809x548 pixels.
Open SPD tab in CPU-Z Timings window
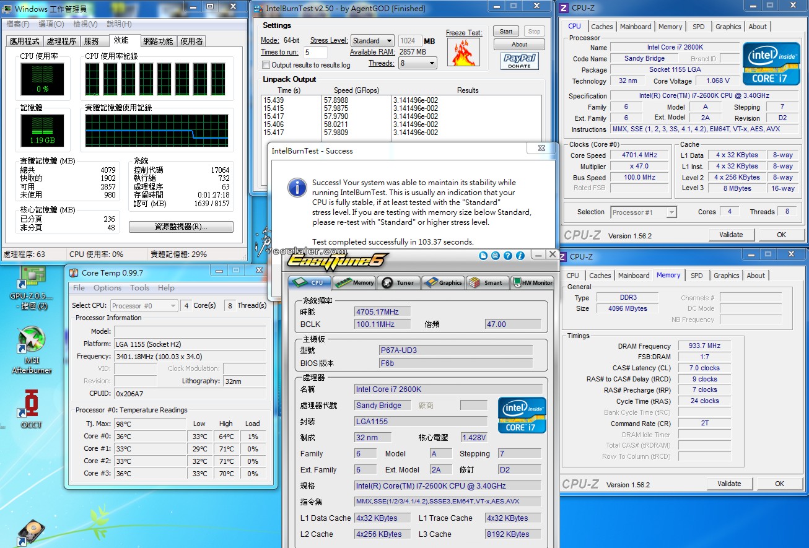[x=697, y=276]
